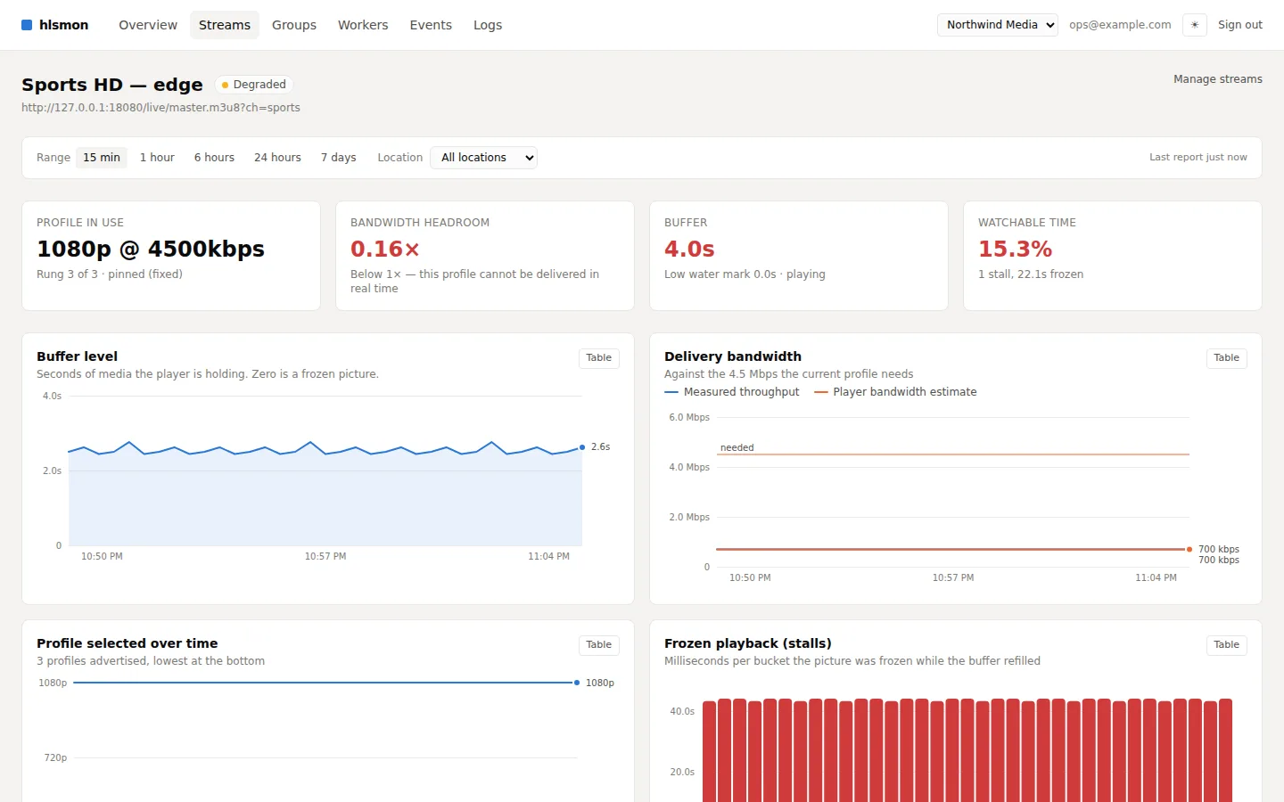Show Frozen playback chart as table
Screen dimensions: 1284x802
pos(1227,645)
